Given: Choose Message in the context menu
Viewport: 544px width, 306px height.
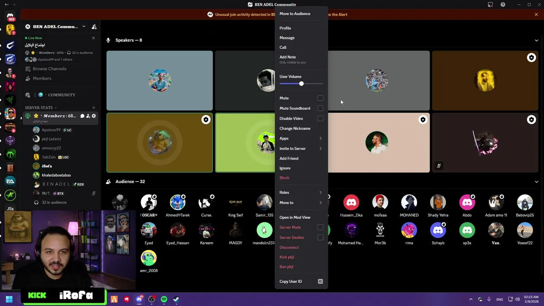Looking at the screenshot, I should pos(301,38).
